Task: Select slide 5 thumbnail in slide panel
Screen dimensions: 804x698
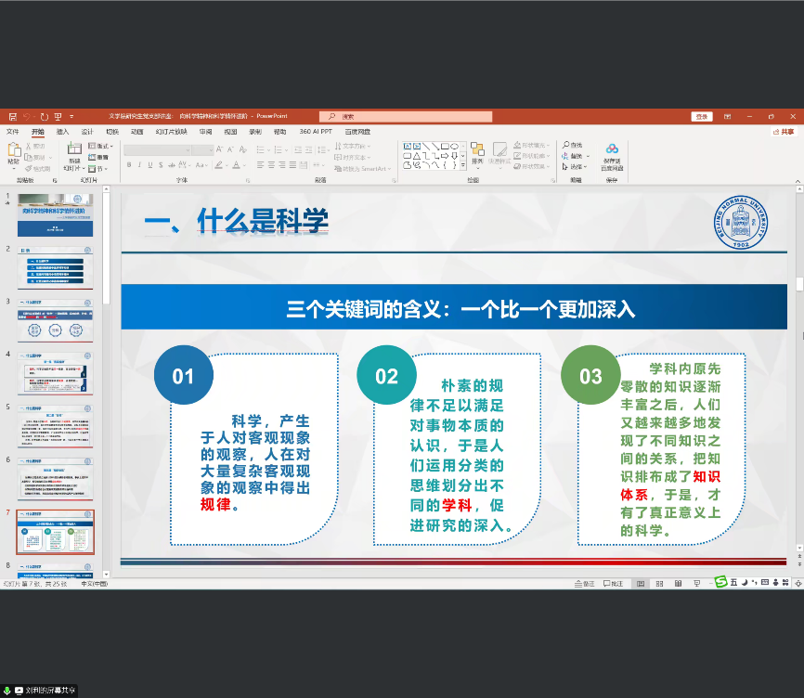Action: 56,426
